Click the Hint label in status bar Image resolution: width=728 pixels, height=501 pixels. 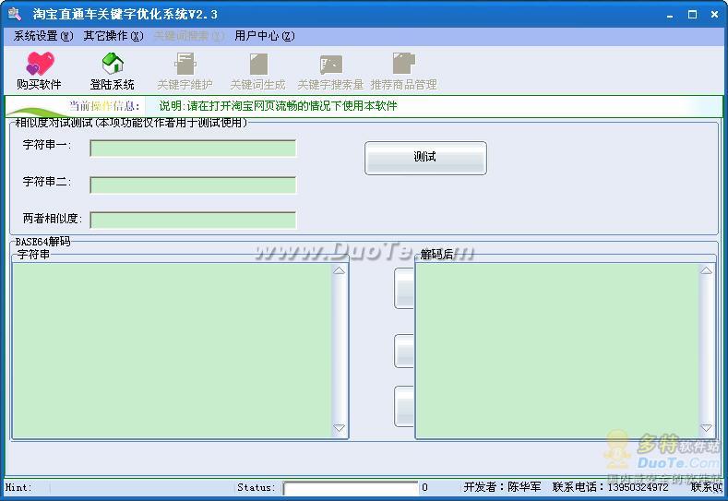[x=18, y=487]
